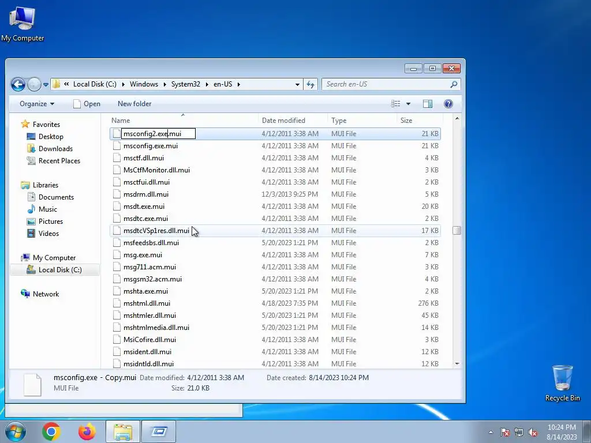The height and width of the screenshot is (443, 591).
Task: Click System32 in the breadcrumb path
Action: click(x=186, y=84)
